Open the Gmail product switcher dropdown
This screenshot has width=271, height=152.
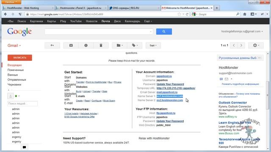(x=14, y=46)
